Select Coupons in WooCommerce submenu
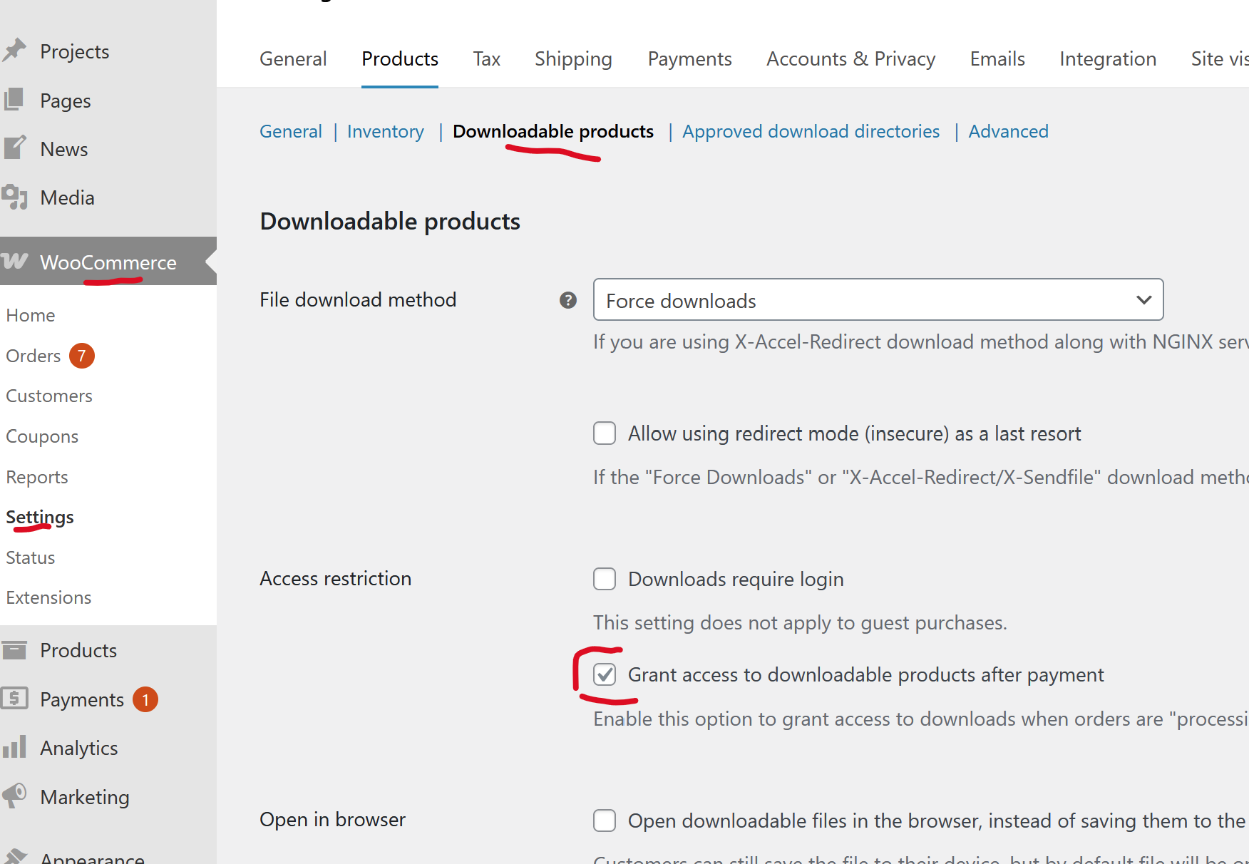Image resolution: width=1249 pixels, height=864 pixels. (x=42, y=436)
